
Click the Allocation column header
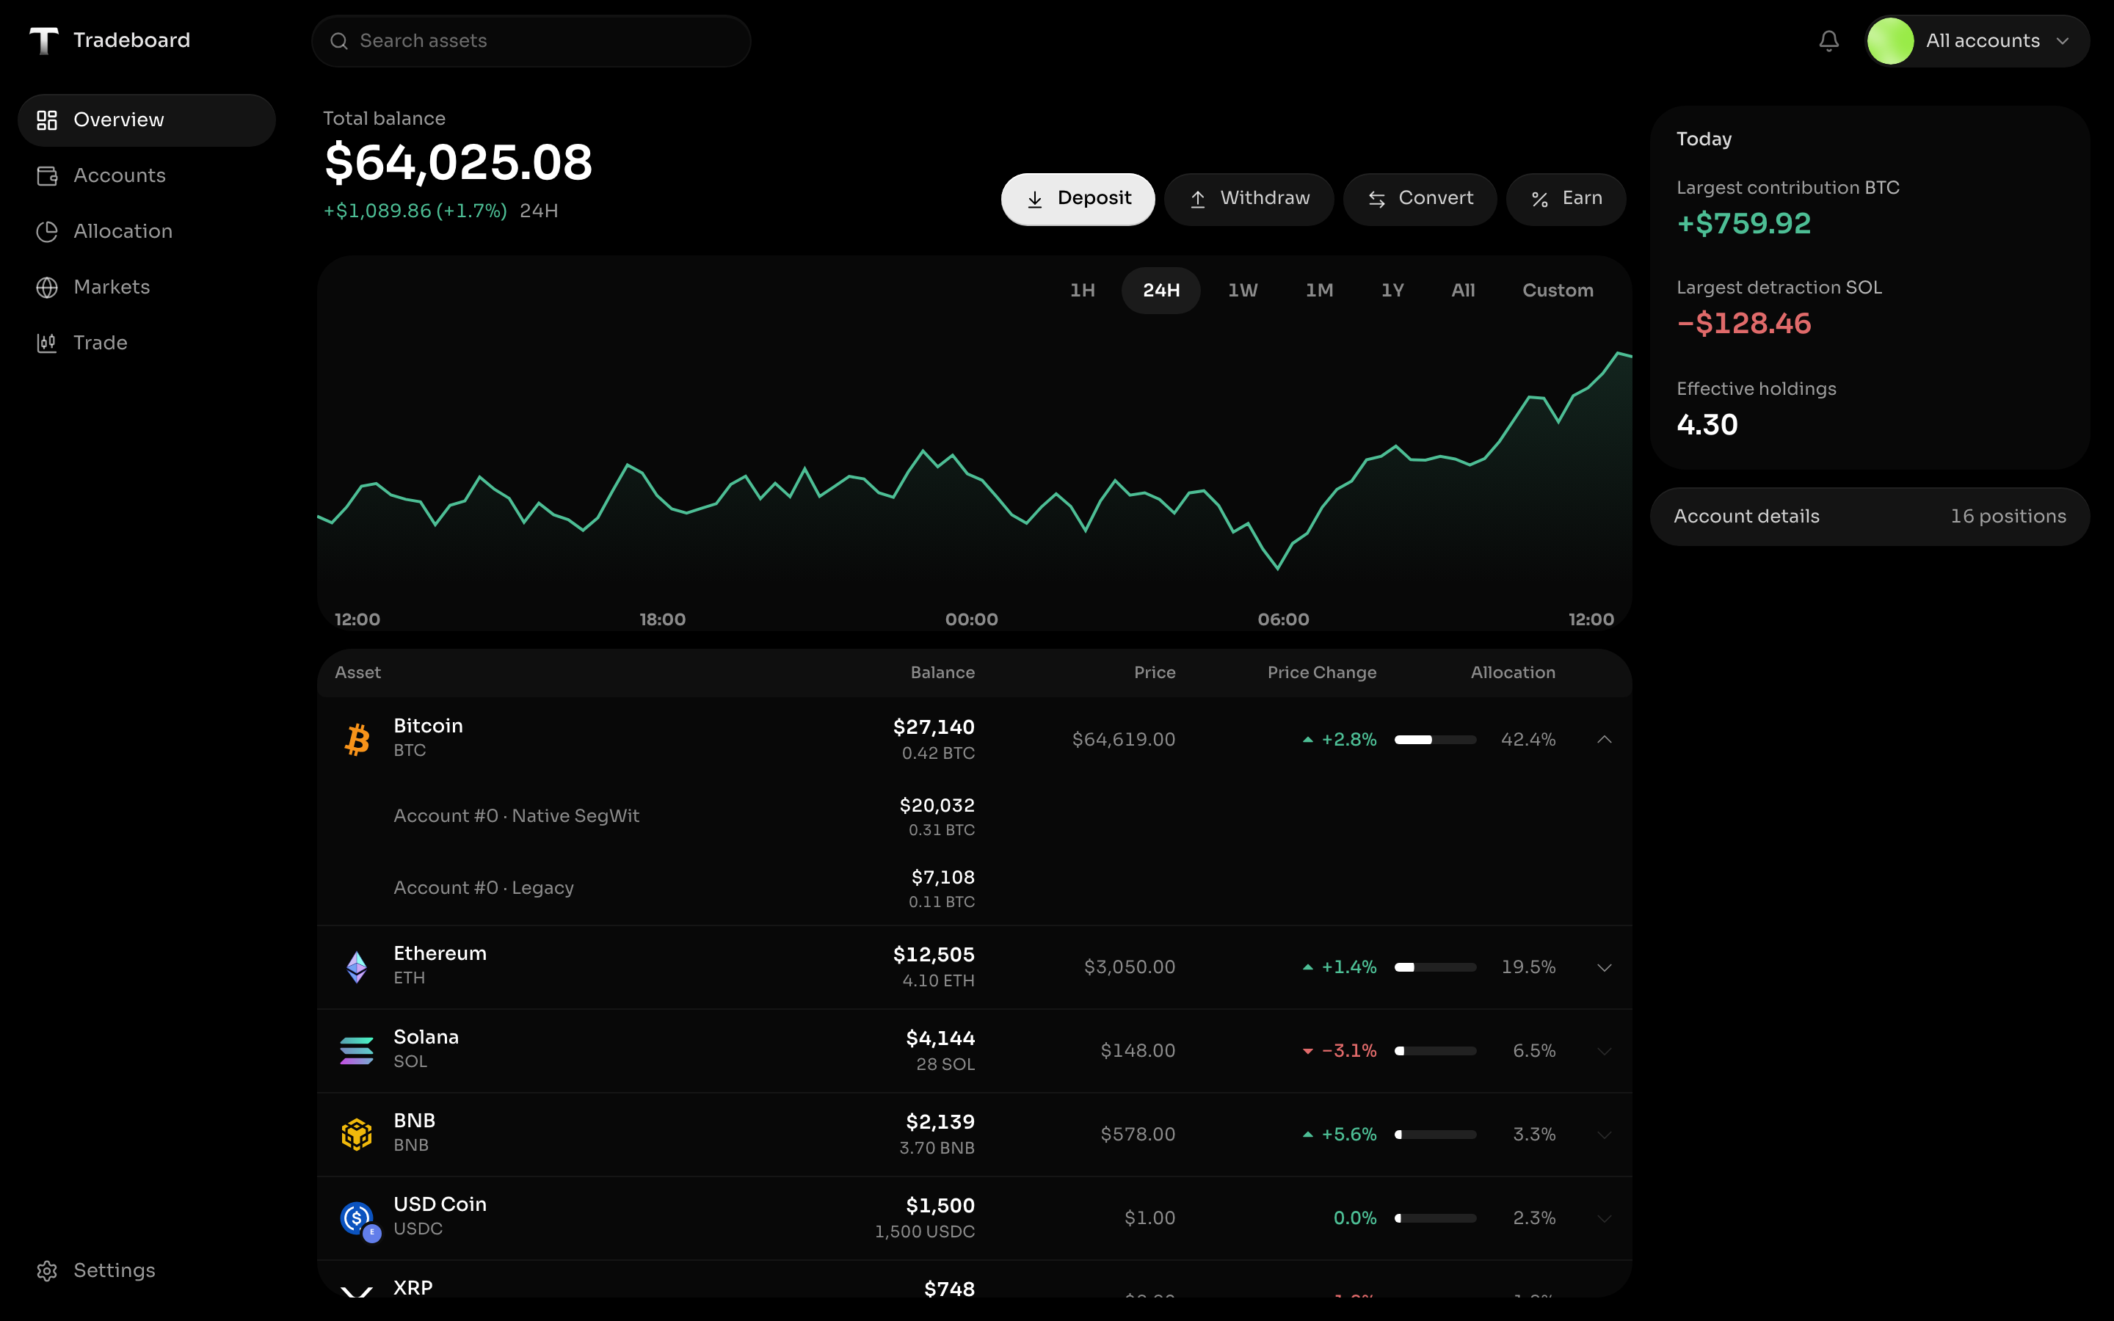tap(1512, 673)
